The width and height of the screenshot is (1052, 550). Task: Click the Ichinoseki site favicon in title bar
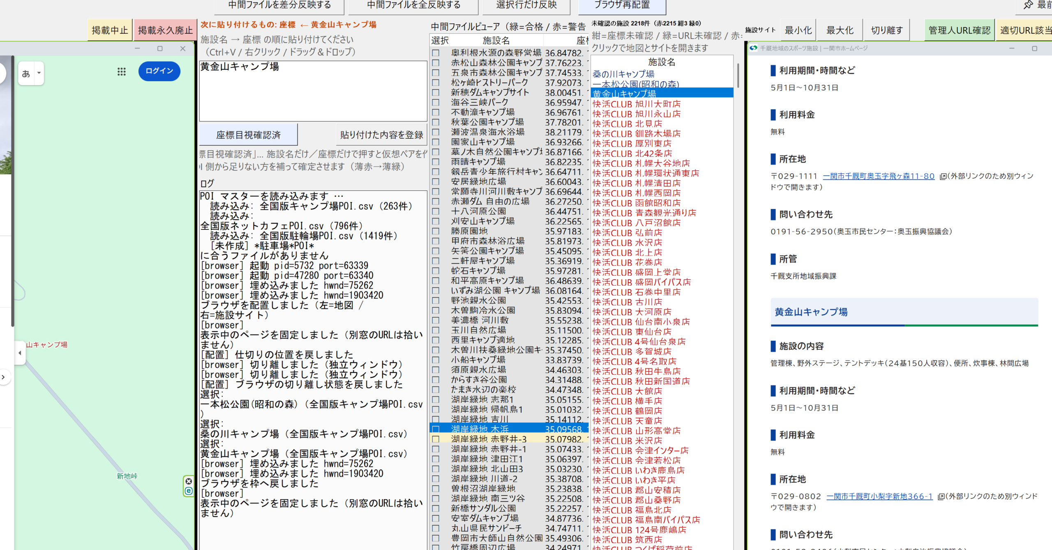(x=753, y=48)
